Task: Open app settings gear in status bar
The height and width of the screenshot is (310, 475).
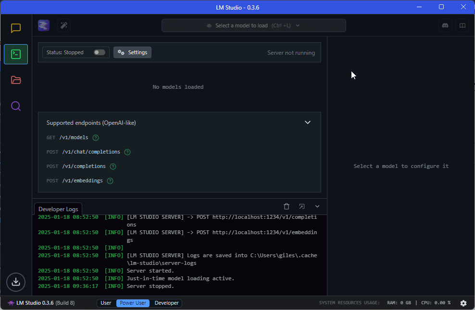Action: 463,303
